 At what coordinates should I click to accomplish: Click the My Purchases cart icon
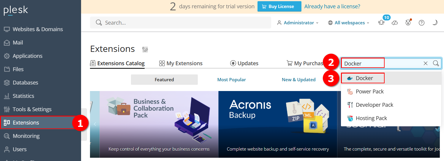290,63
